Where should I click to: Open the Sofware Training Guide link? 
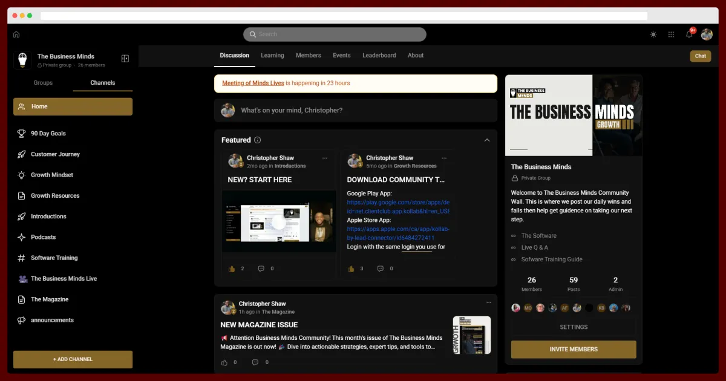pos(552,259)
